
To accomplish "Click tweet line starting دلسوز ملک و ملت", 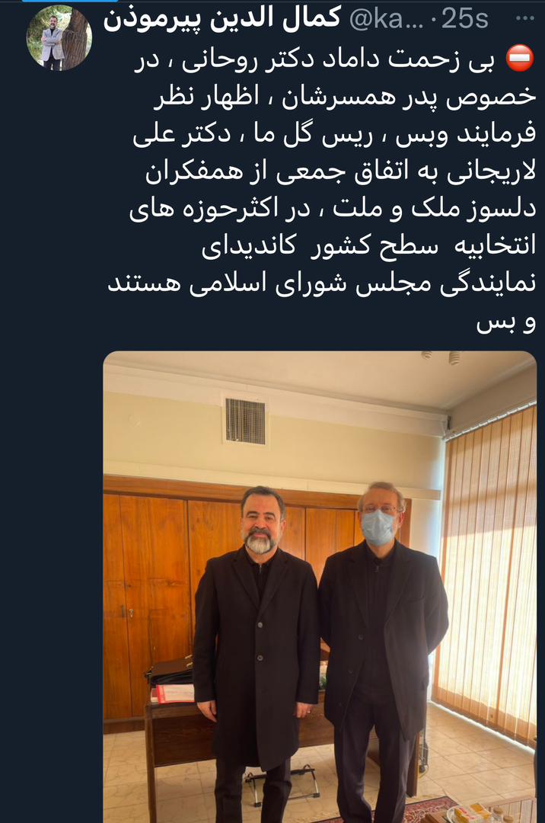I will (x=333, y=210).
